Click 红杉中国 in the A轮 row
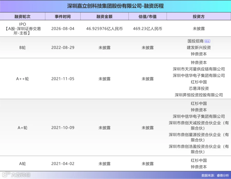This screenshot has height=179, width=231. click(x=199, y=161)
